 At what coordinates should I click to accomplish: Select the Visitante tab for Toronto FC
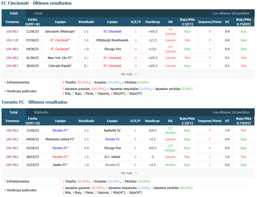point(41,112)
